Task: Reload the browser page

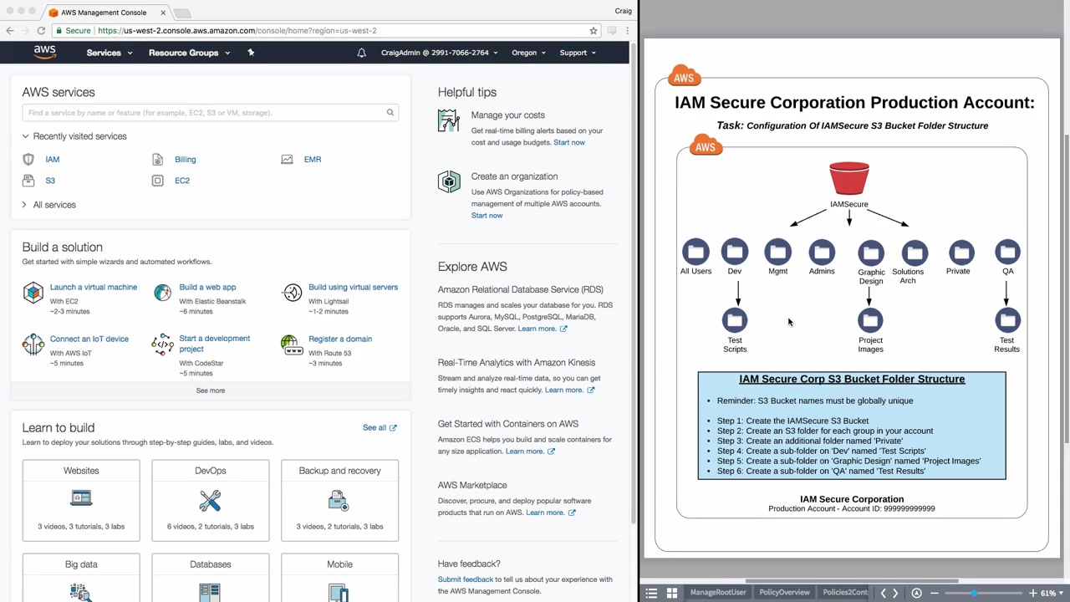Action: click(41, 31)
